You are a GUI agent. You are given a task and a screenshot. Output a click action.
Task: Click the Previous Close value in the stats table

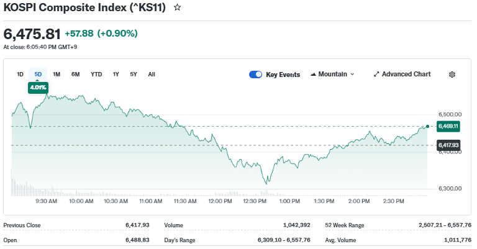point(137,225)
